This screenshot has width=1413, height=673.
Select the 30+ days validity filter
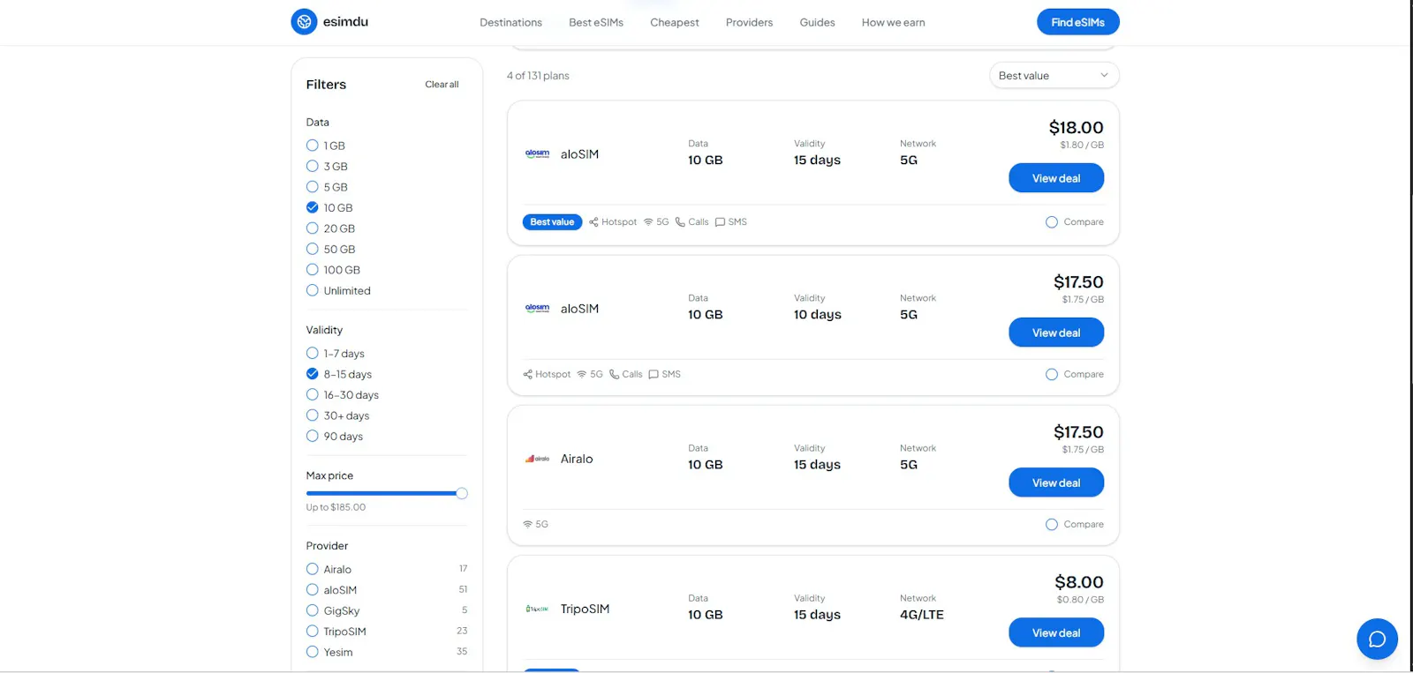[312, 415]
